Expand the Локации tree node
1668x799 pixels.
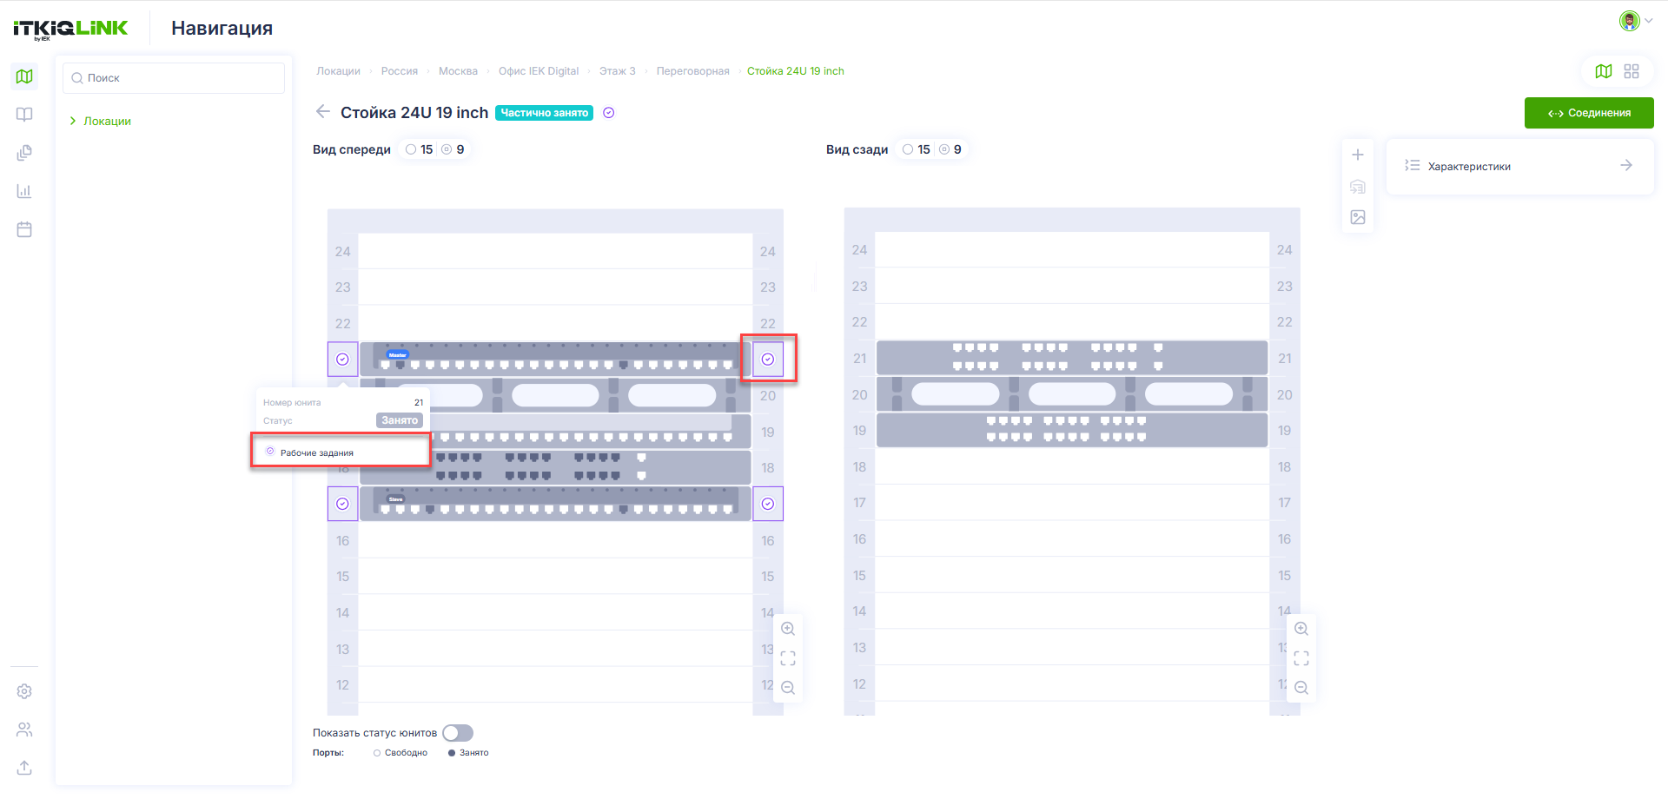(x=73, y=121)
